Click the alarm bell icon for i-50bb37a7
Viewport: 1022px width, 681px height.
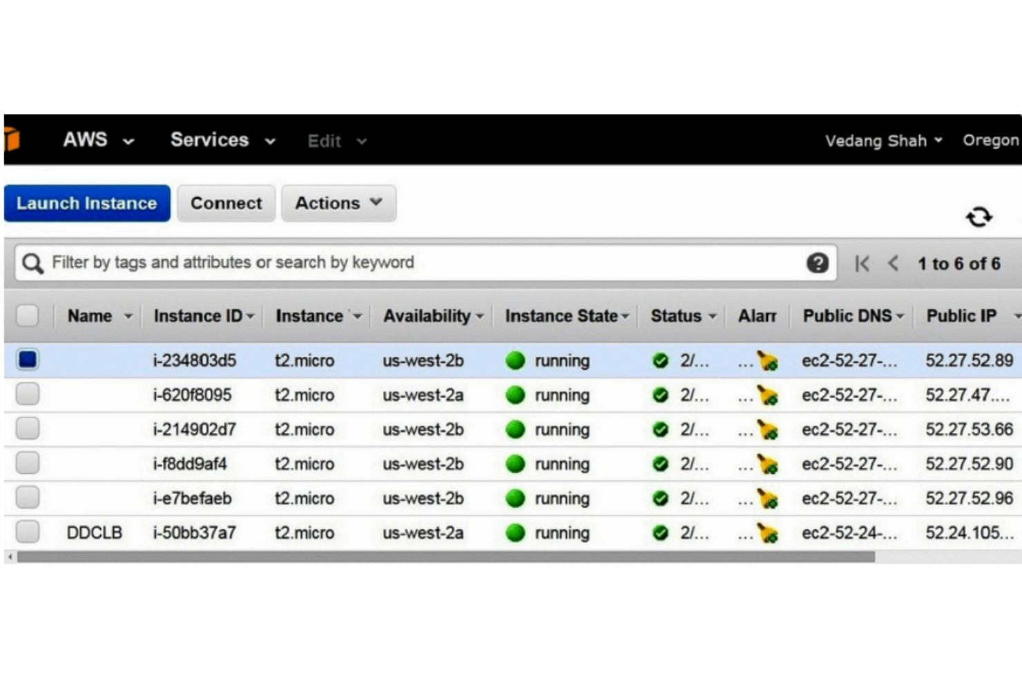(769, 532)
